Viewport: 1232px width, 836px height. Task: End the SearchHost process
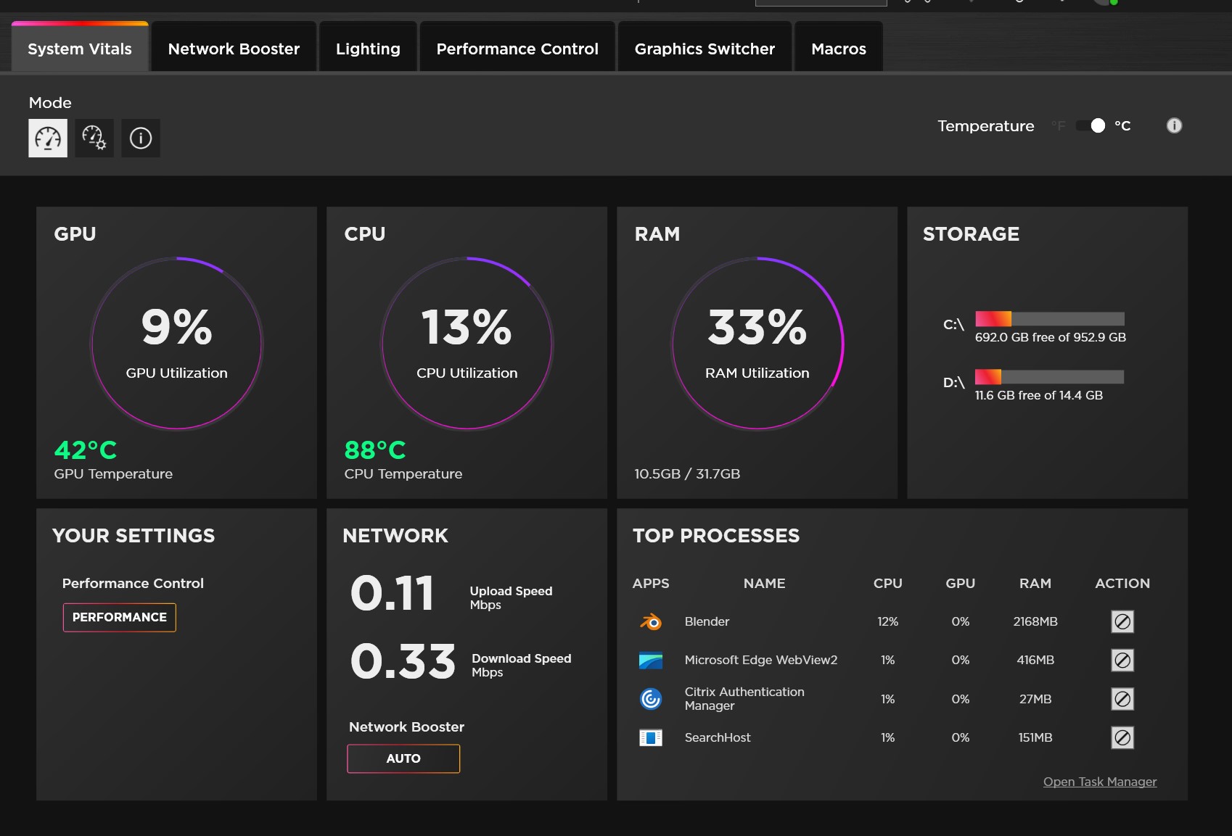tap(1122, 737)
